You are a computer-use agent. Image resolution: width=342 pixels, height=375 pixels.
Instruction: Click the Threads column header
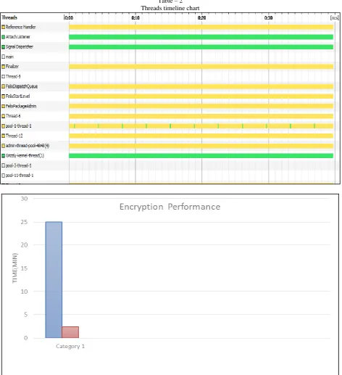coord(9,17)
